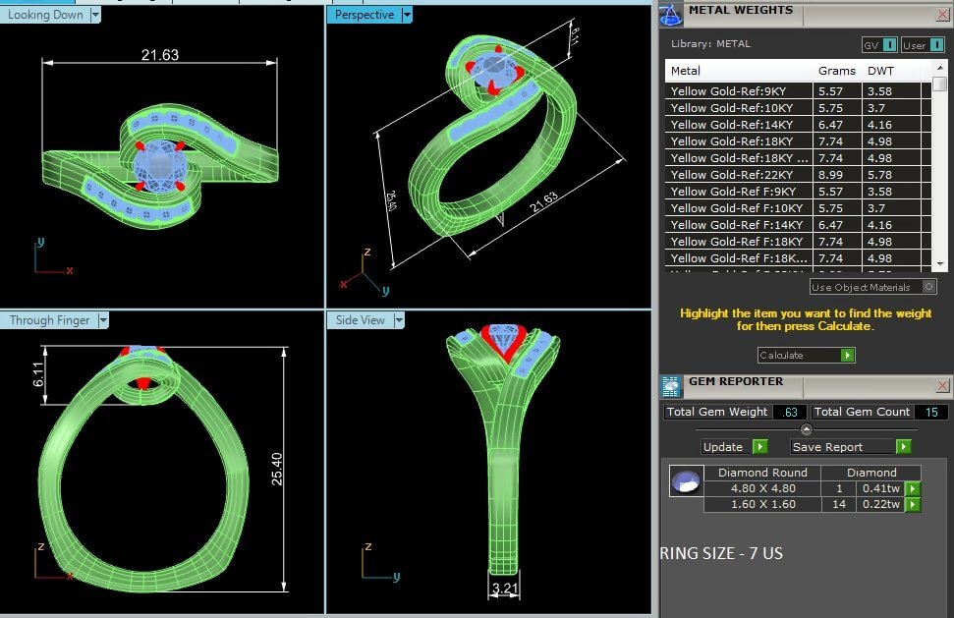Click the metal list scrollbar down arrow
The height and width of the screenshot is (618, 954).
tap(940, 264)
